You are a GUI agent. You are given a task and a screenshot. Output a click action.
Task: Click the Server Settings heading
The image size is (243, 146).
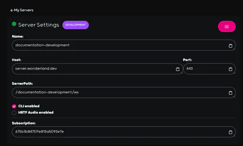point(39,25)
